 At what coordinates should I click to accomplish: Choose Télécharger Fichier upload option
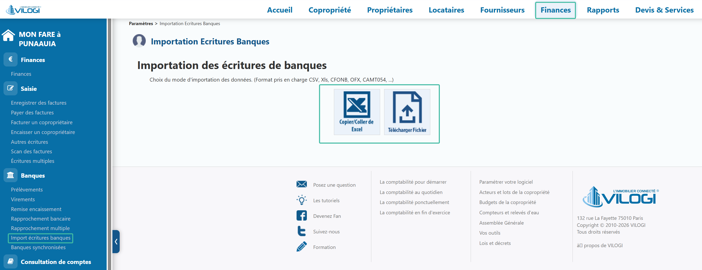(x=407, y=112)
